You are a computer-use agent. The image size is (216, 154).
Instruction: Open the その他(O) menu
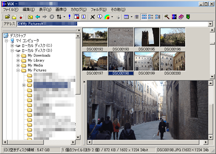[x=118, y=10]
